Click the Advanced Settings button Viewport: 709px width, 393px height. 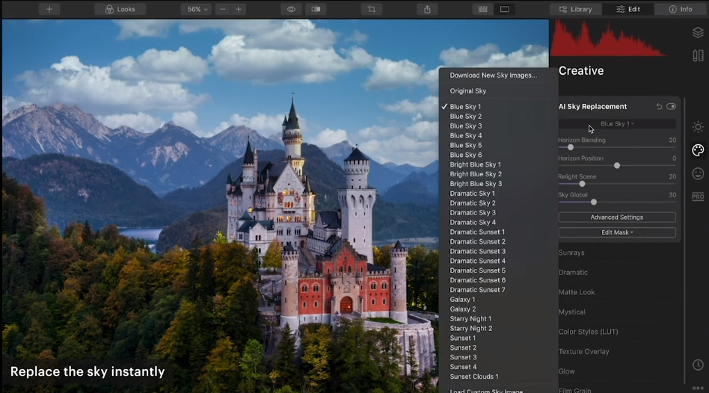click(617, 217)
